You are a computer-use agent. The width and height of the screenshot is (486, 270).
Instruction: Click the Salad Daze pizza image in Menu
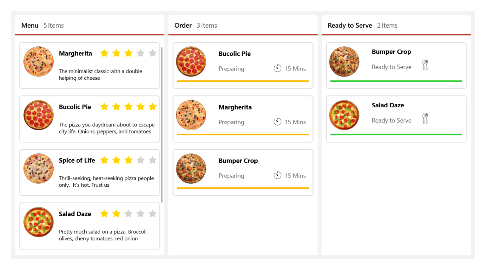[x=39, y=222]
